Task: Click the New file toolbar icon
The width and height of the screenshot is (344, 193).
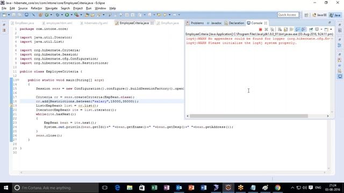Action: pos(4,15)
